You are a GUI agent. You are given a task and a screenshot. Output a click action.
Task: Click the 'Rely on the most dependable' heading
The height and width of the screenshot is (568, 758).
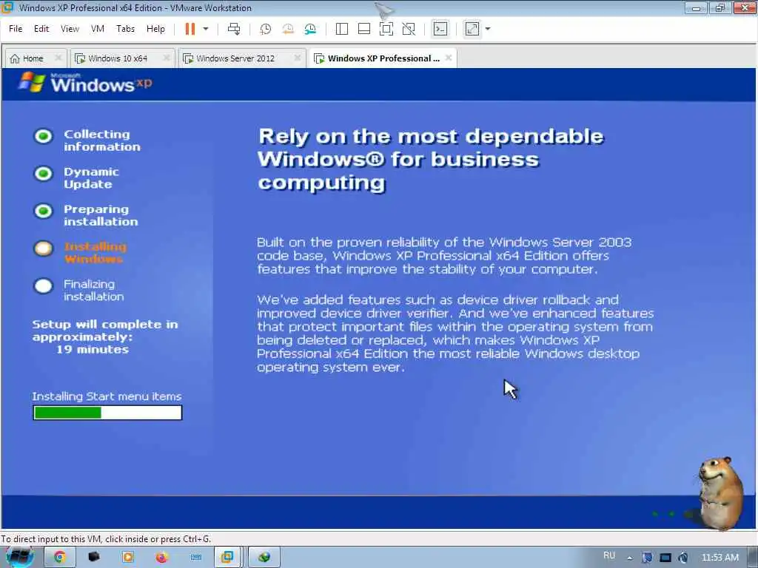pyautogui.click(x=431, y=160)
